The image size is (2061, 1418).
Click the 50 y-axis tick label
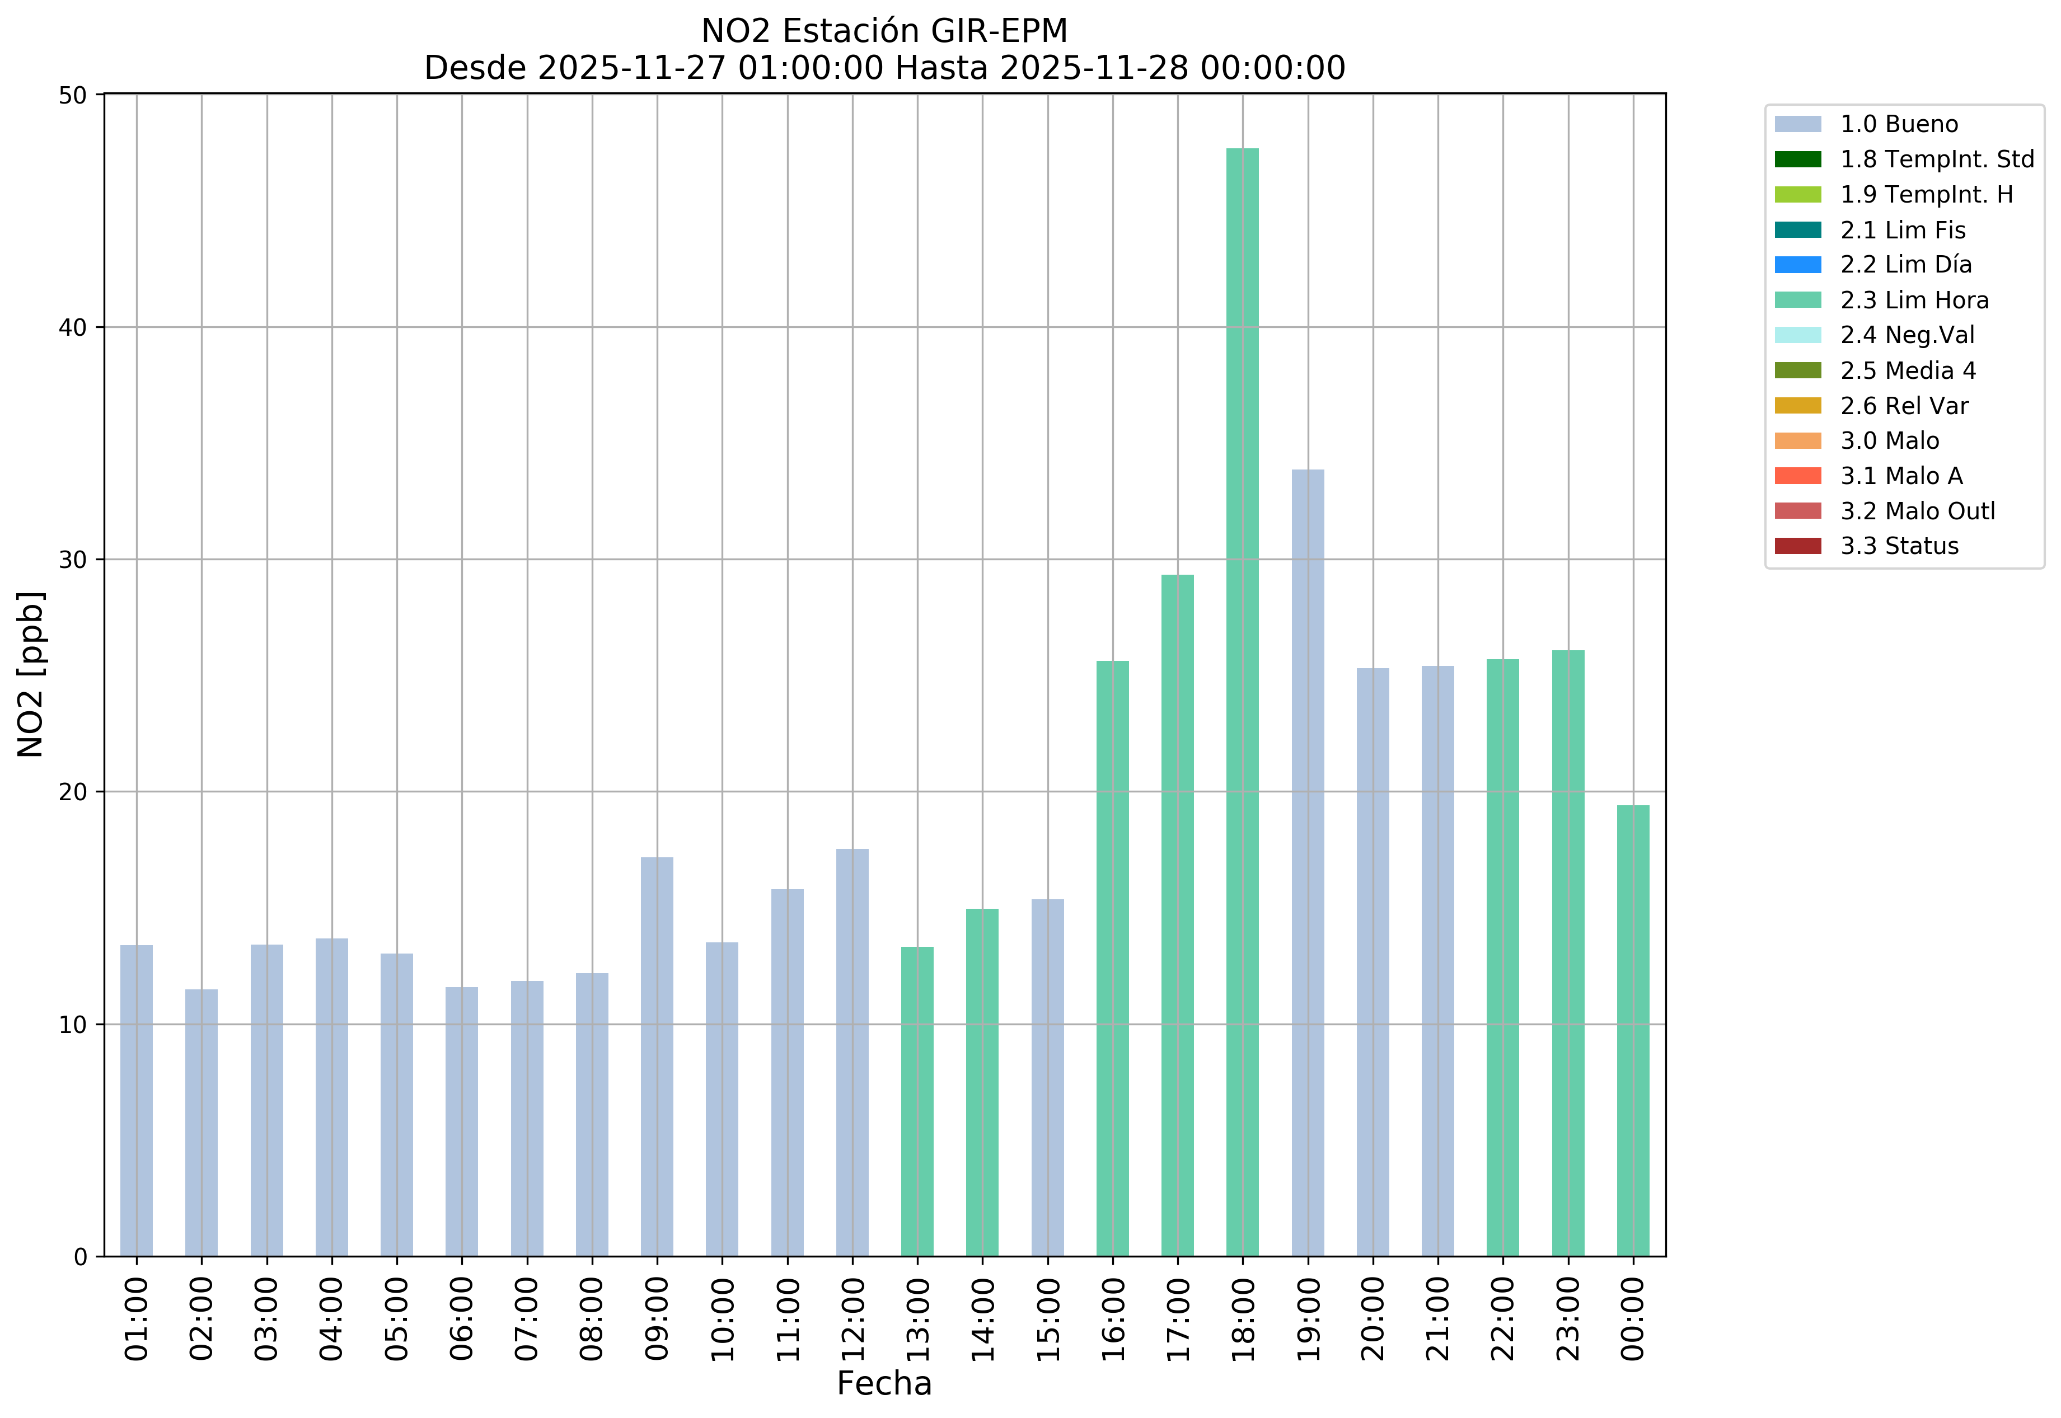(73, 95)
